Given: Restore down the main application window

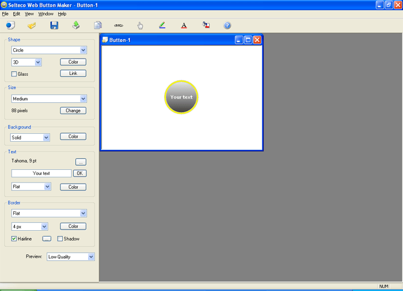Looking at the screenshot, I should [x=389, y=5].
